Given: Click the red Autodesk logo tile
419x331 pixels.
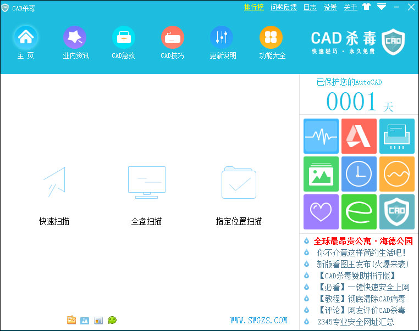Looking at the screenshot, I should [x=359, y=136].
